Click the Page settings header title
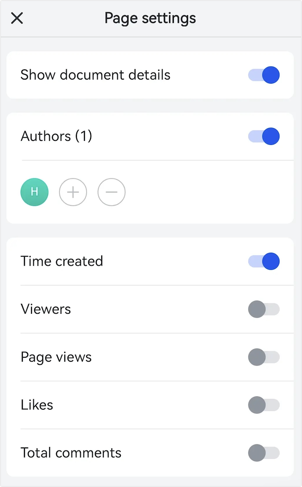This screenshot has height=487, width=302. coord(150,18)
